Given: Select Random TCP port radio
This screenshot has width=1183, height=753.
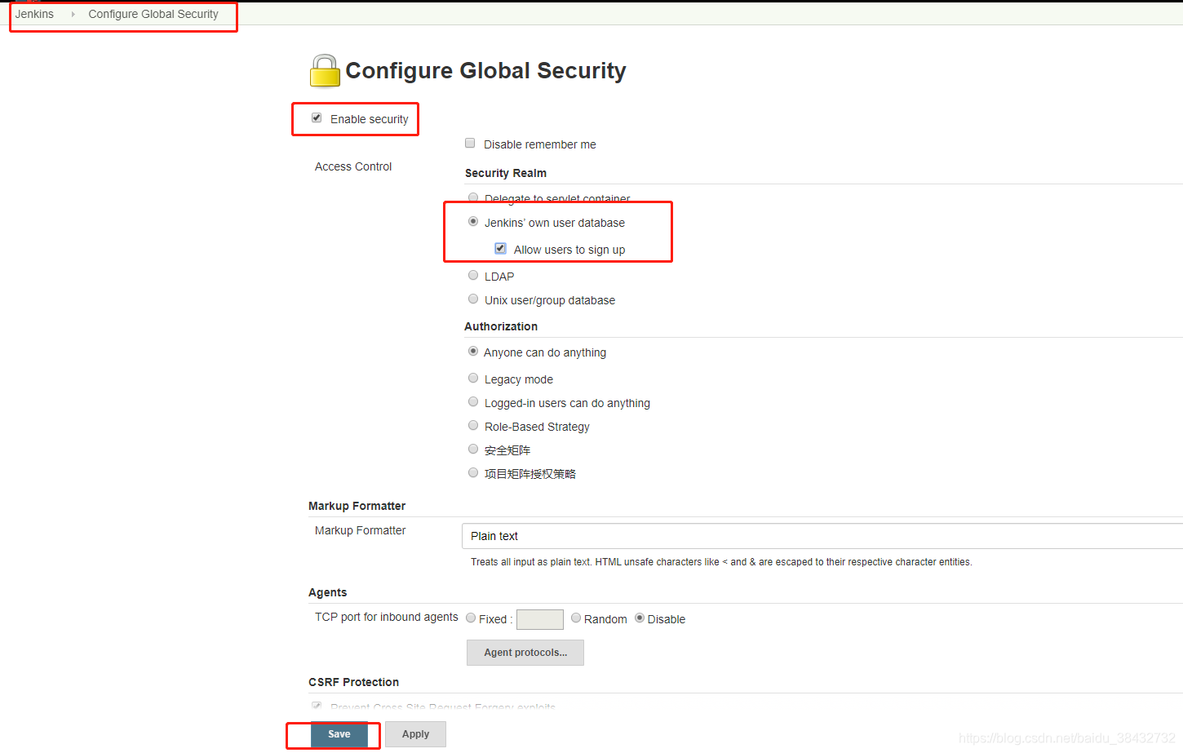Looking at the screenshot, I should coord(576,618).
